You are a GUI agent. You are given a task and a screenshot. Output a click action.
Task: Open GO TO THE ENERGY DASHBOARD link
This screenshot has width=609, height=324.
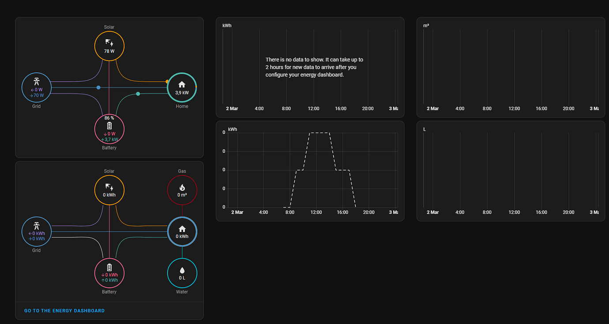[64, 310]
